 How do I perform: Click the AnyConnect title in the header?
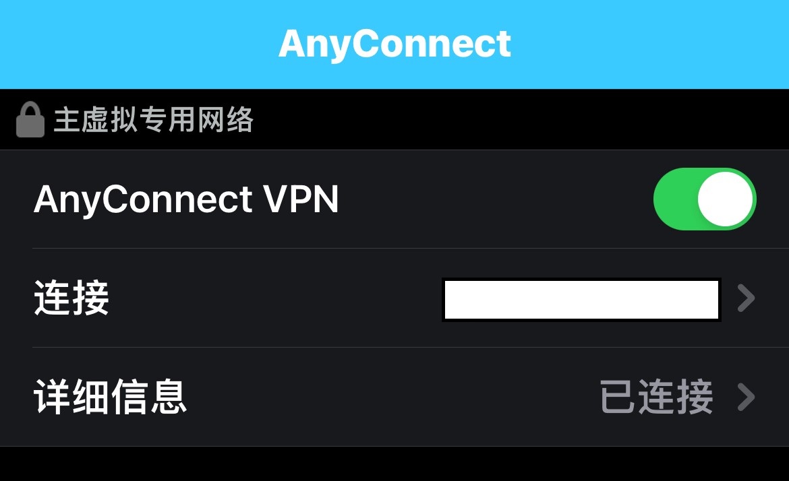(x=394, y=44)
